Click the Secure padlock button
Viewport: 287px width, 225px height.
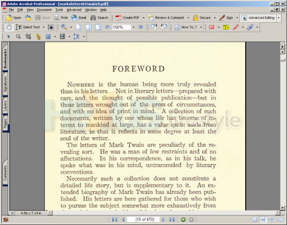(201, 18)
